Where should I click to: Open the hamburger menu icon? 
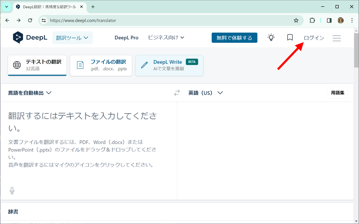[x=337, y=38]
